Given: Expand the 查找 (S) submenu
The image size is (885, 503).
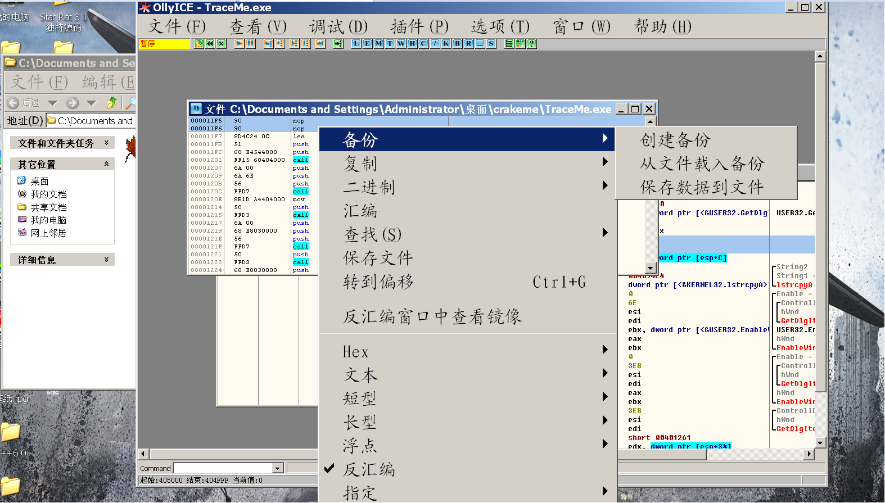Looking at the screenshot, I should click(467, 234).
